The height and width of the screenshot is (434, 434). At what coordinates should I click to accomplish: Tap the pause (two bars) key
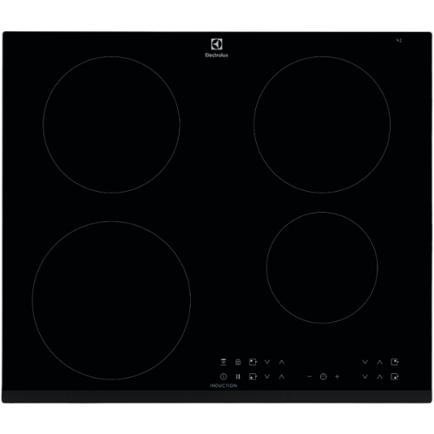click(x=238, y=377)
